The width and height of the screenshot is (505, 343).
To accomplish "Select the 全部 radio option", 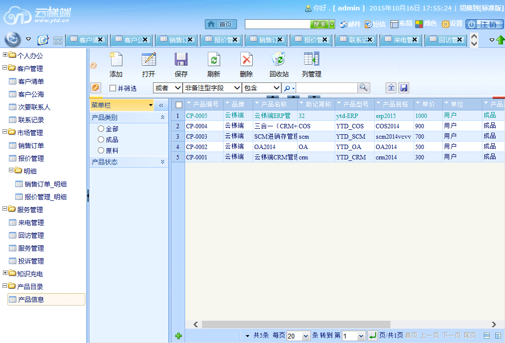I will pyautogui.click(x=101, y=129).
